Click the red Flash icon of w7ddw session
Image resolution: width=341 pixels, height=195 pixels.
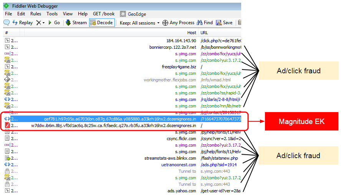tap(7, 125)
